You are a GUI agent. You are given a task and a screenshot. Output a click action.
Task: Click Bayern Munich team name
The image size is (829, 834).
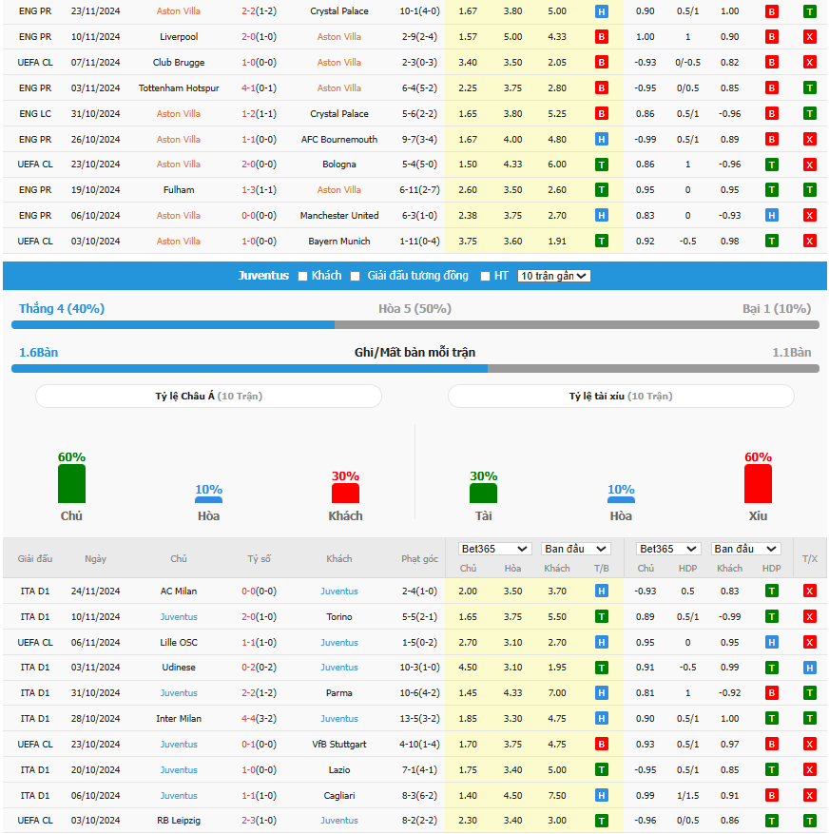[338, 241]
